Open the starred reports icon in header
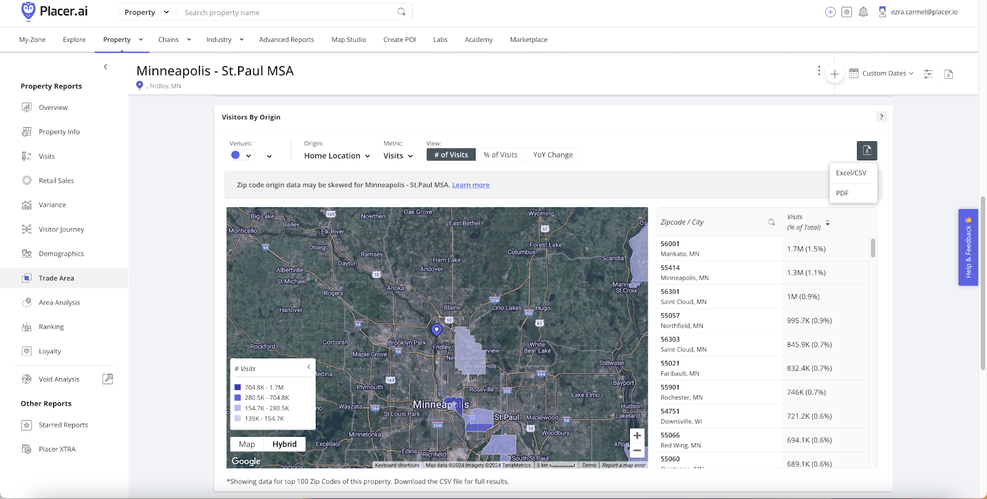This screenshot has width=987, height=499. (x=847, y=12)
